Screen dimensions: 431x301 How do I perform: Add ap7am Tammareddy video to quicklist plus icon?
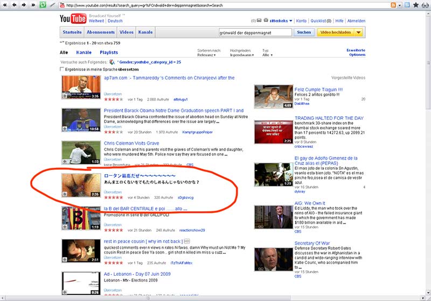[64, 96]
